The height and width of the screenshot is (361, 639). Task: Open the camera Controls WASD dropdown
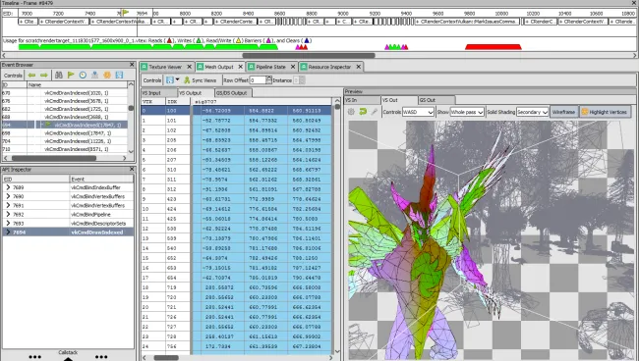418,112
